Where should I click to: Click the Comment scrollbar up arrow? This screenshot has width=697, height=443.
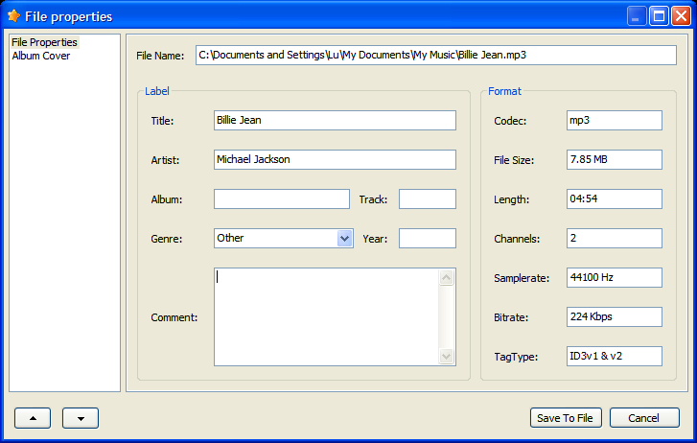447,278
